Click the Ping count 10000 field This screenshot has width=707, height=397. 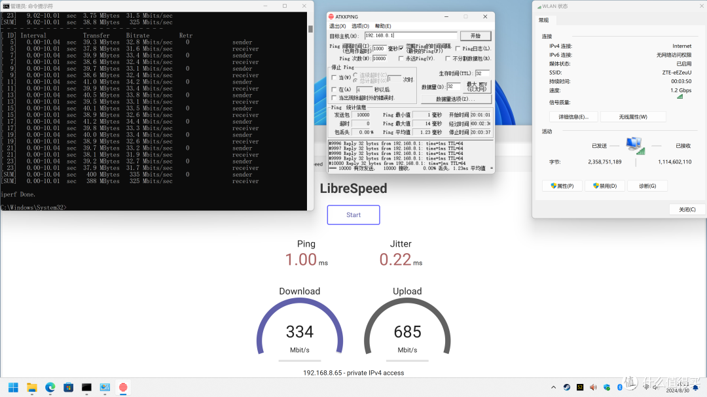tap(379, 59)
